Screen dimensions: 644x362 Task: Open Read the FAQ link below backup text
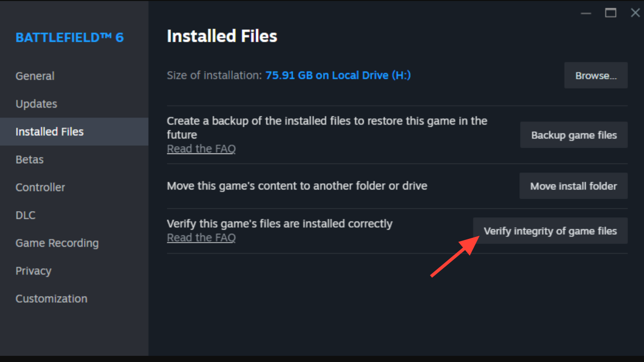(201, 149)
